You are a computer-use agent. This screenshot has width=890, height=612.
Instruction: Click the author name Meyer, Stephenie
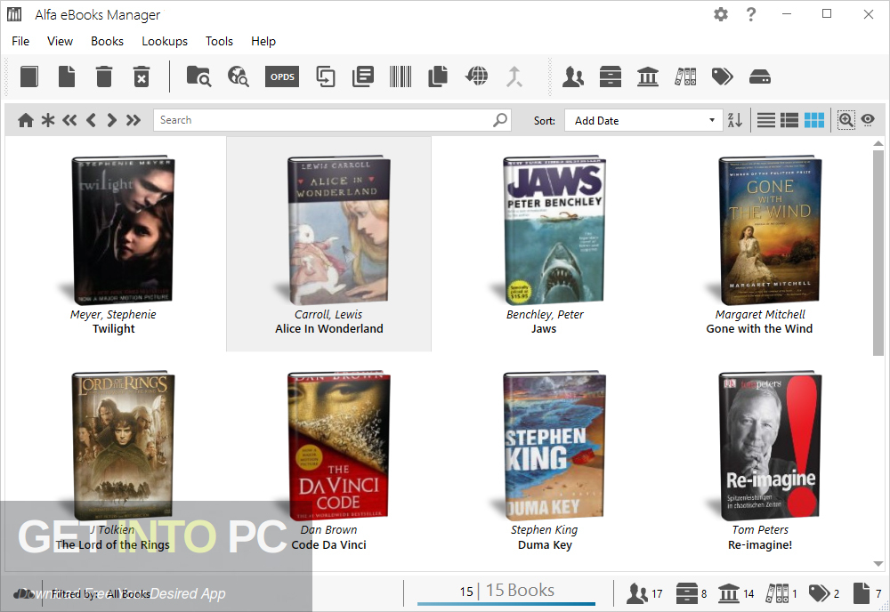click(113, 314)
